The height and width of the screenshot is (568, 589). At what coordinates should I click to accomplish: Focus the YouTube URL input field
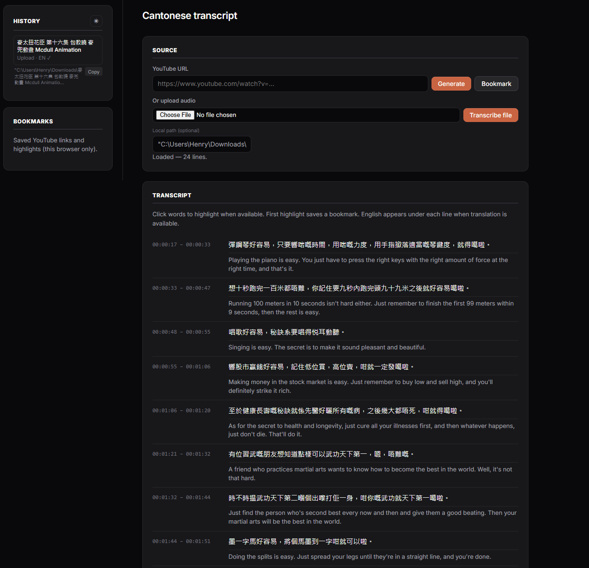point(290,84)
